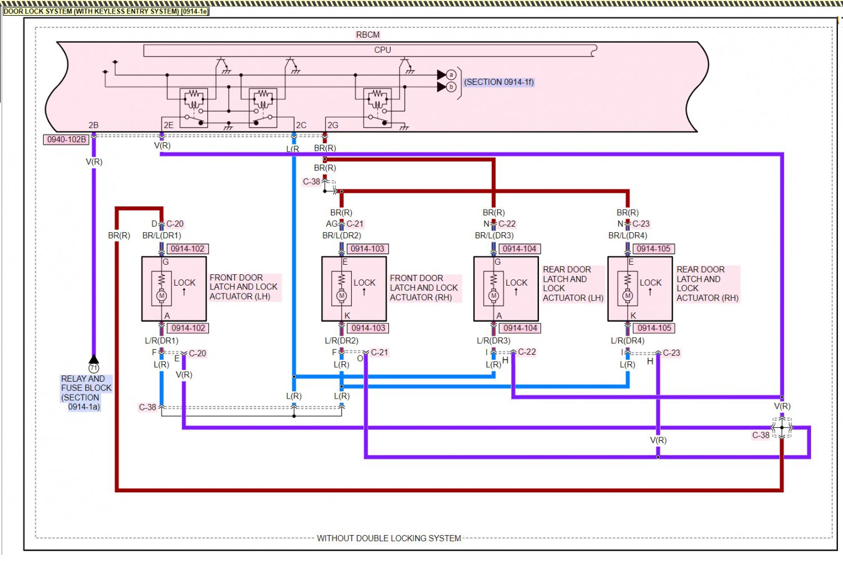Click L/R(DR1) wire label
The height and width of the screenshot is (561, 843).
(x=162, y=341)
